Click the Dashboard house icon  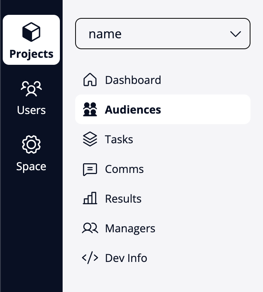[90, 80]
